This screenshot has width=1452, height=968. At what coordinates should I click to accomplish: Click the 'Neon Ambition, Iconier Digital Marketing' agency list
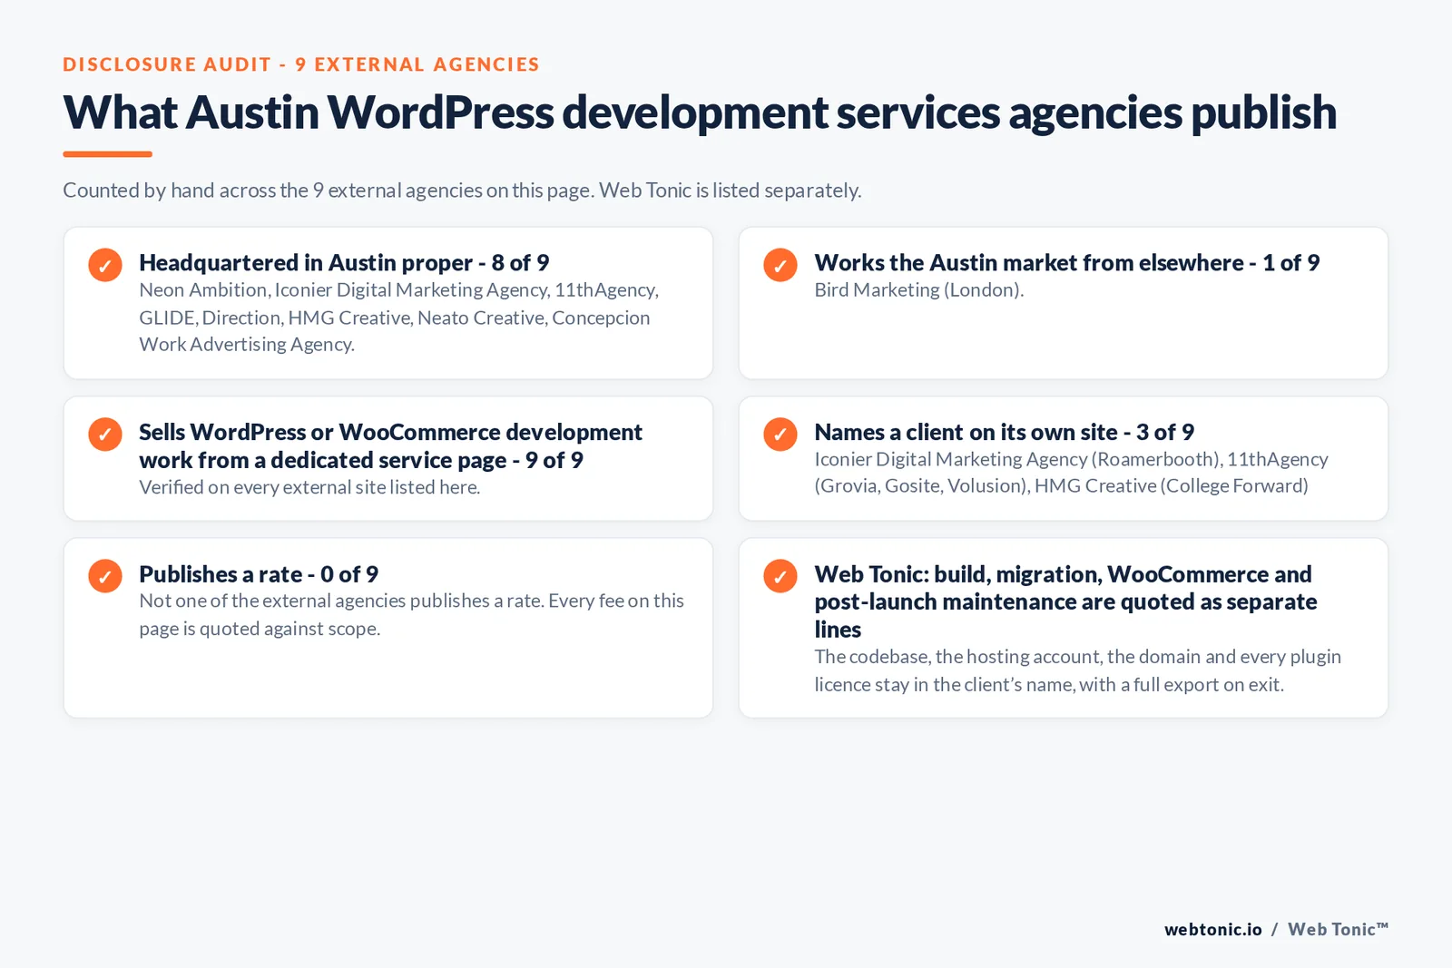point(399,318)
